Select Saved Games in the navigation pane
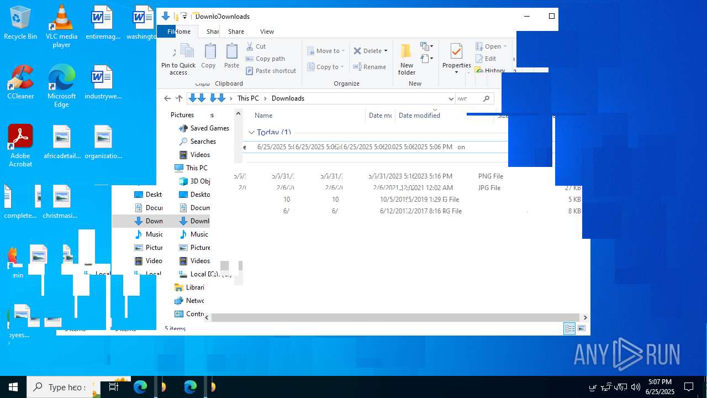This screenshot has width=707, height=398. (x=203, y=128)
